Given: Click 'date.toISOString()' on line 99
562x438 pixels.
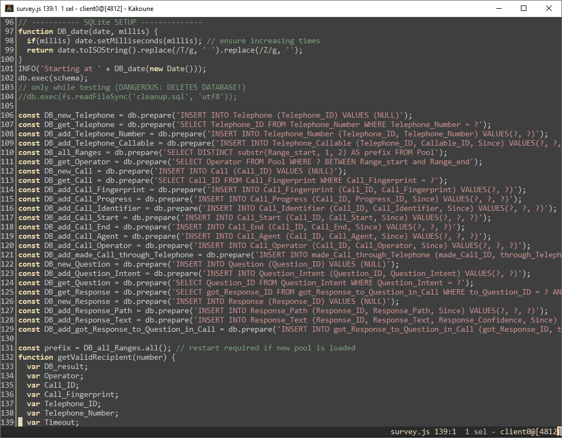Looking at the screenshot, I should coord(97,50).
